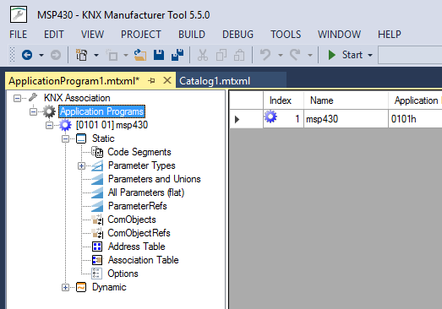The height and width of the screenshot is (309, 442).
Task: Pin the ApplicationProgram1.mtxml tab
Action: point(151,81)
